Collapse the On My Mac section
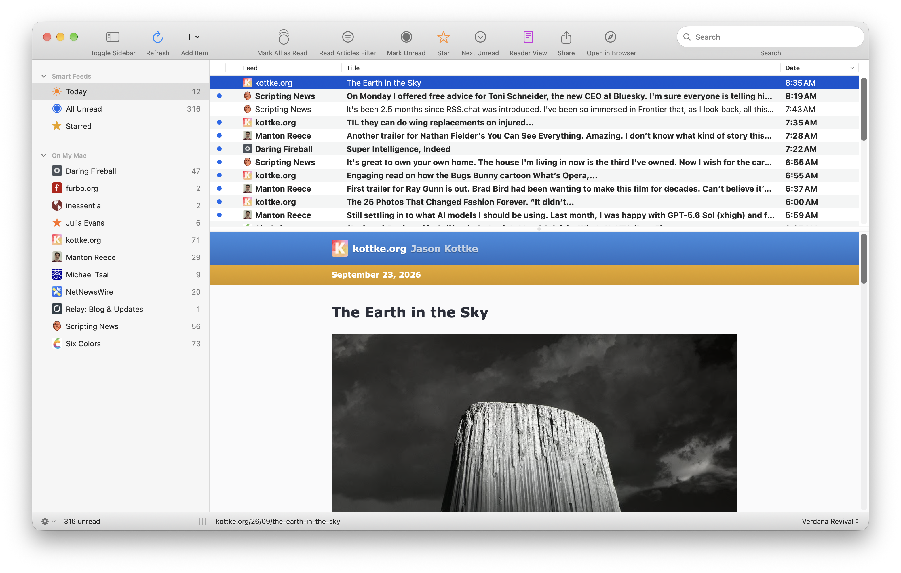Screen dimensions: 901x573 [44, 156]
